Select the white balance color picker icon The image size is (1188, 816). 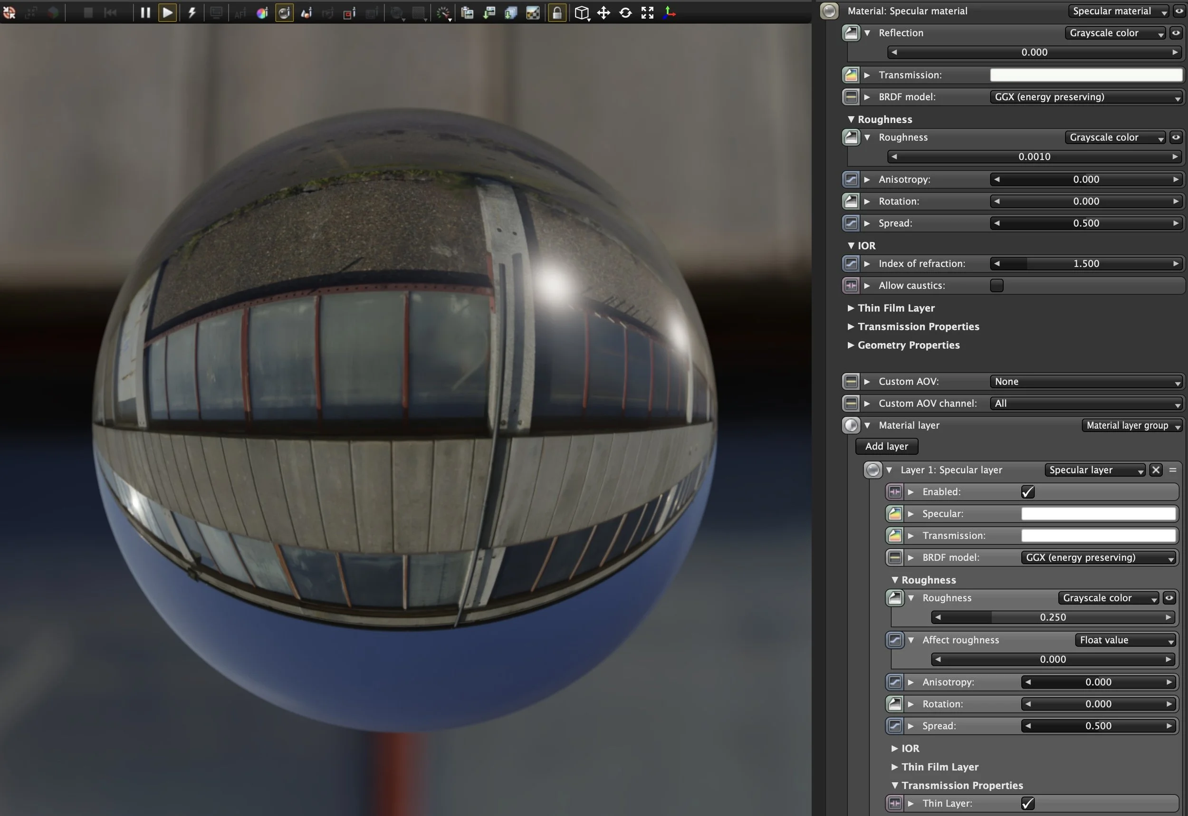tap(262, 13)
